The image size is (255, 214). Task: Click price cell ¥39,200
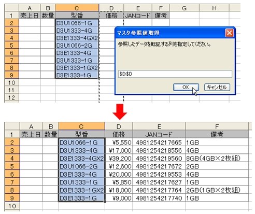(x=119, y=159)
